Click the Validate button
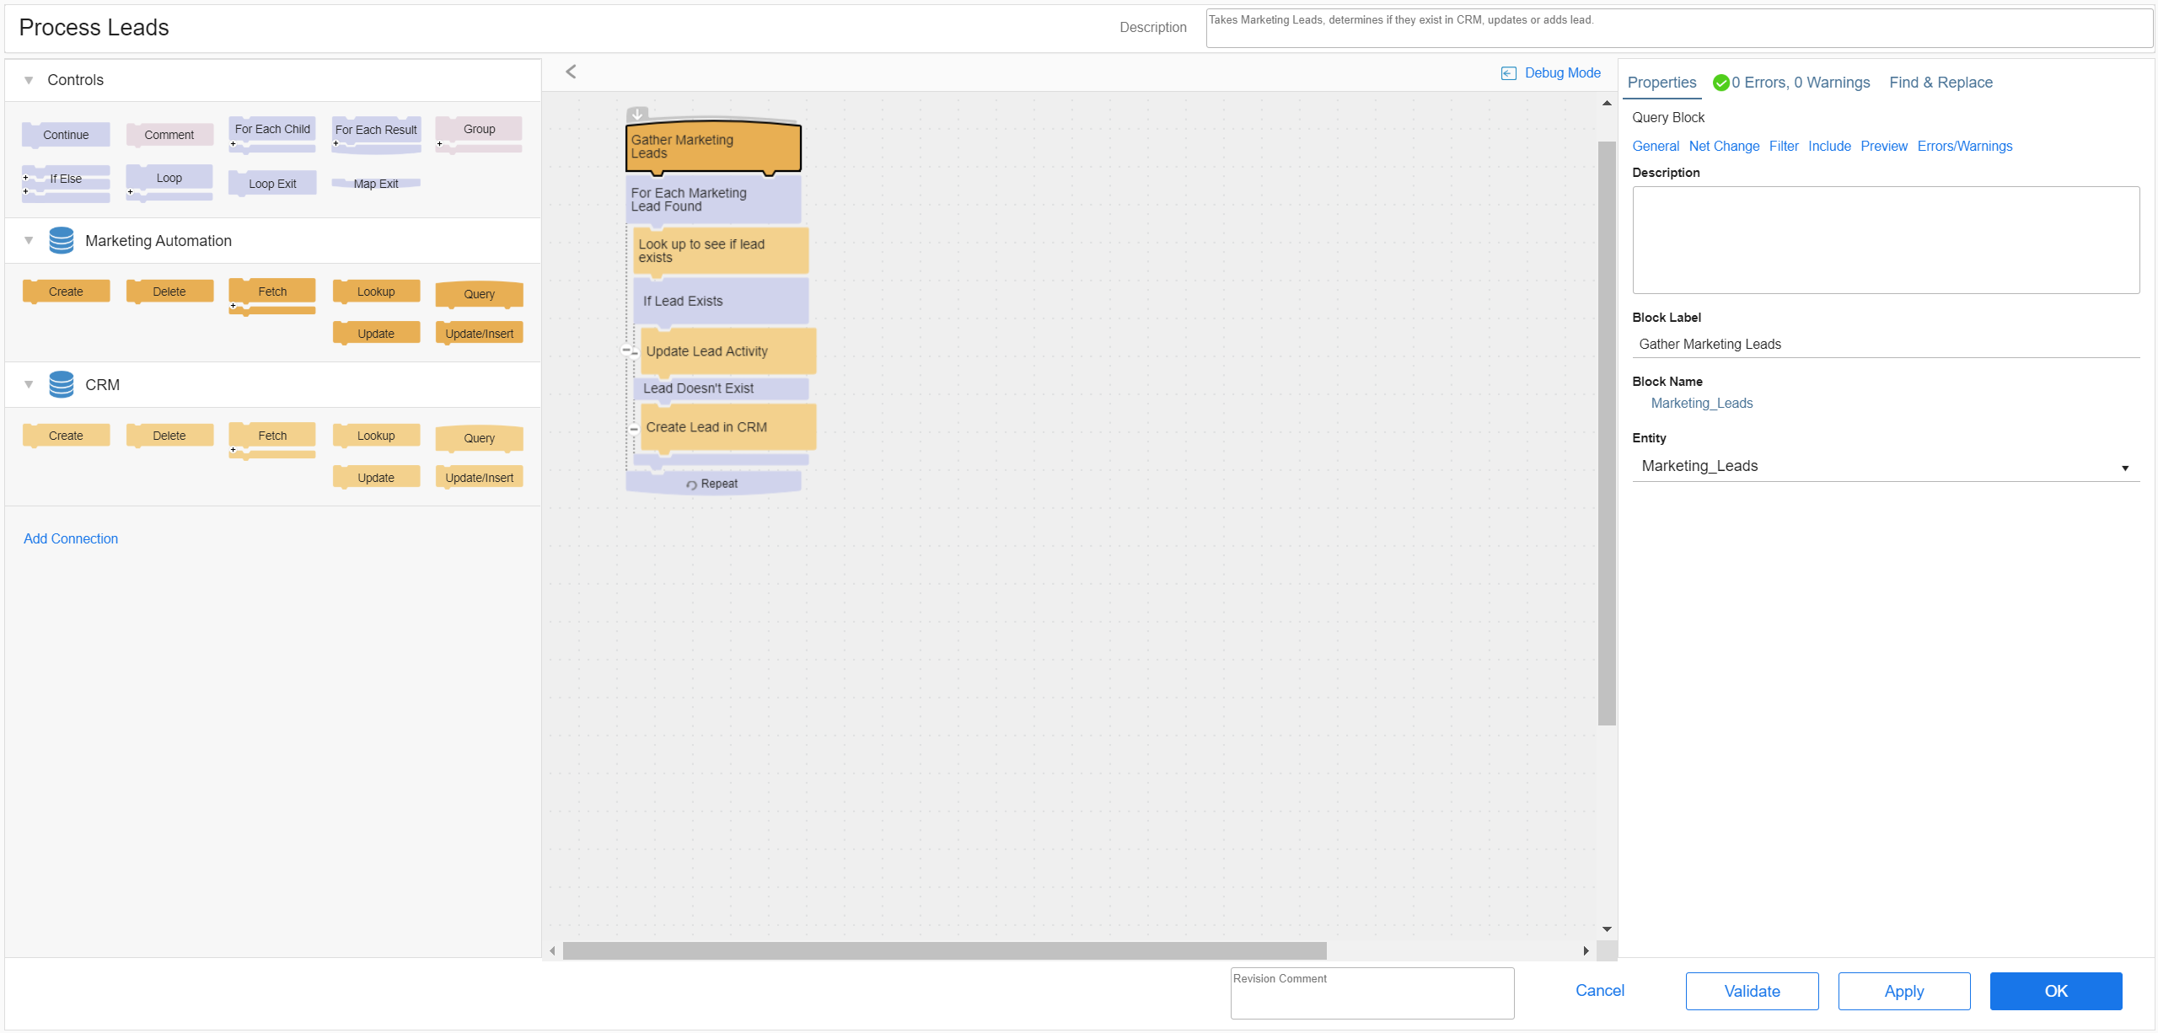The image size is (2158, 1033). coord(1752,991)
